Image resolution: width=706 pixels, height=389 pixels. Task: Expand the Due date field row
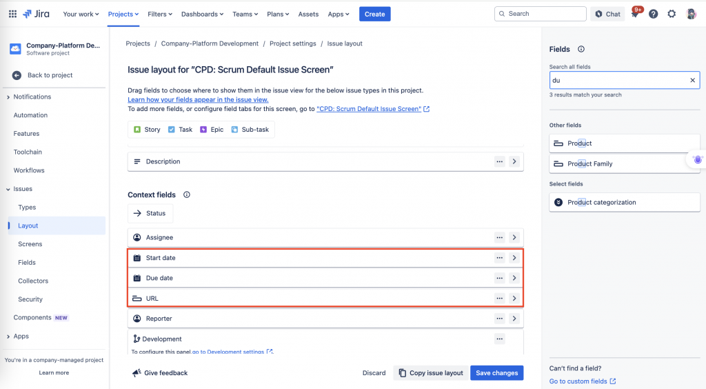(x=514, y=278)
